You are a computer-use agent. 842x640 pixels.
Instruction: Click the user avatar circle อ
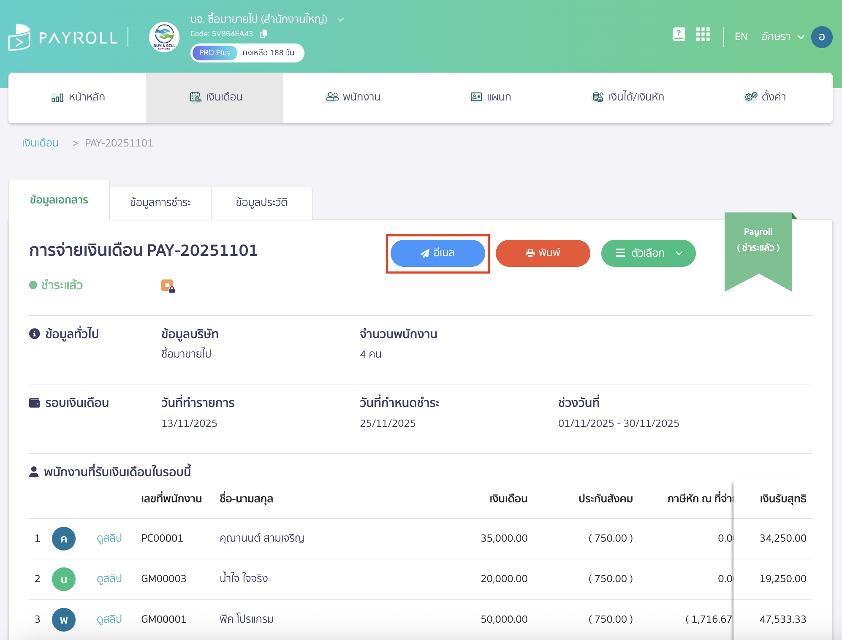(x=821, y=37)
